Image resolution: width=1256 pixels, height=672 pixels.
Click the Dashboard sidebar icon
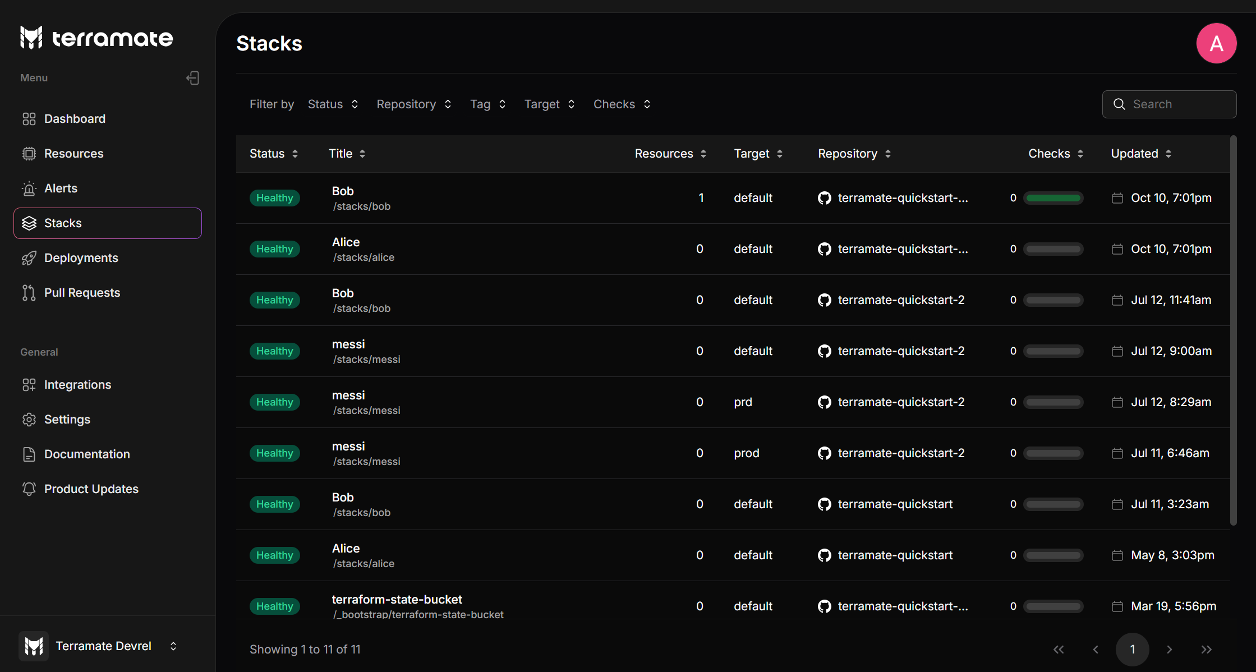tap(28, 119)
